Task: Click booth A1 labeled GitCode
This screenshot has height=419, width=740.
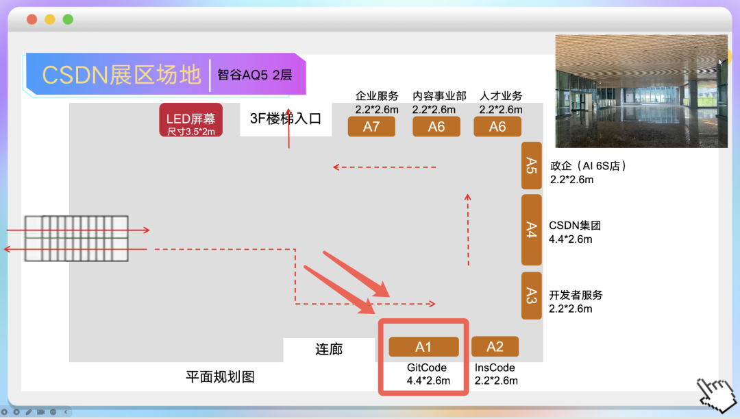Action: point(423,346)
